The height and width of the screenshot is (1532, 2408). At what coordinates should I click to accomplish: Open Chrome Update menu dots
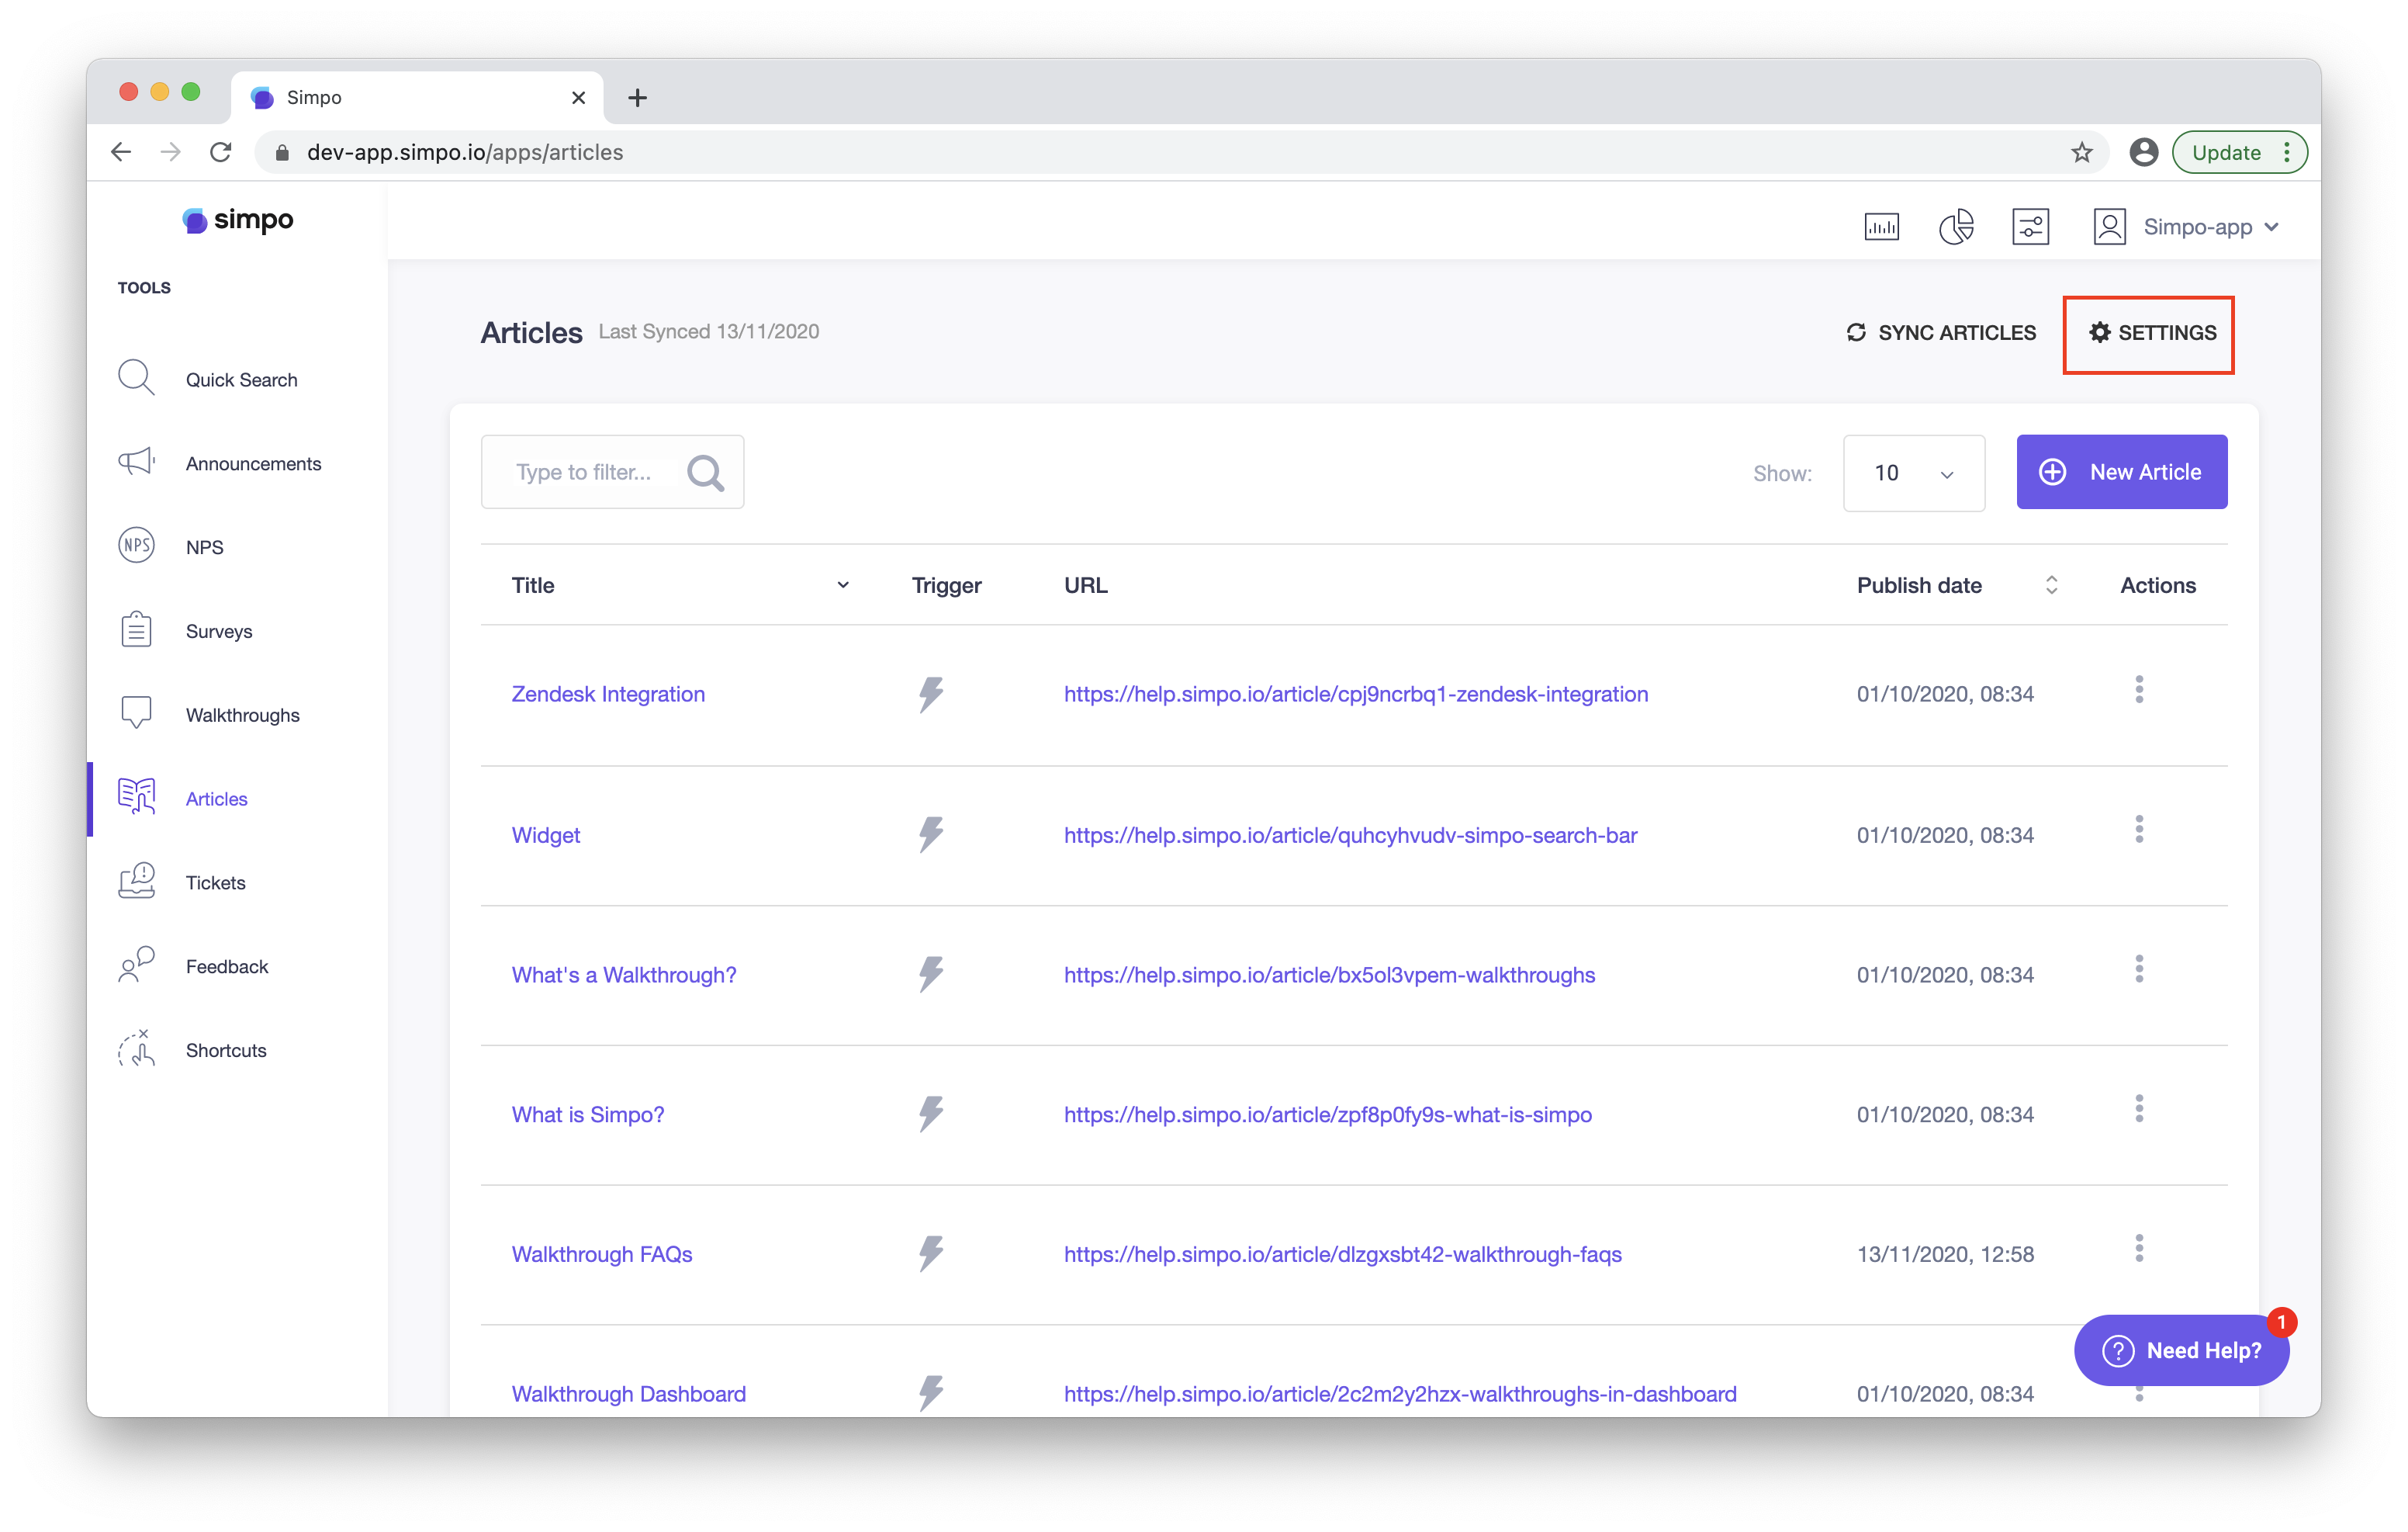tap(2286, 152)
